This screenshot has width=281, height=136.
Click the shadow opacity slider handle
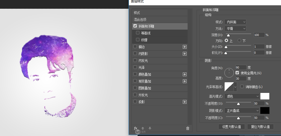click(x=238, y=118)
